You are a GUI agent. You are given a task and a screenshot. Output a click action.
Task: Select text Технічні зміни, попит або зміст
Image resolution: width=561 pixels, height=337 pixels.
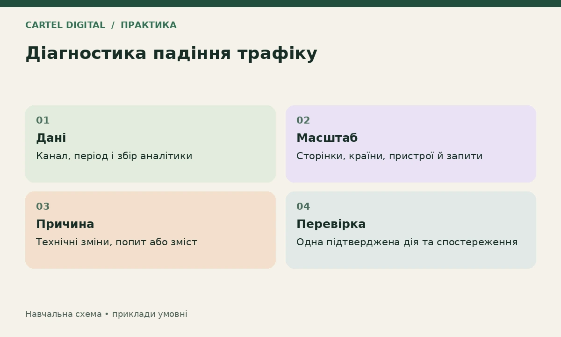[x=116, y=242]
